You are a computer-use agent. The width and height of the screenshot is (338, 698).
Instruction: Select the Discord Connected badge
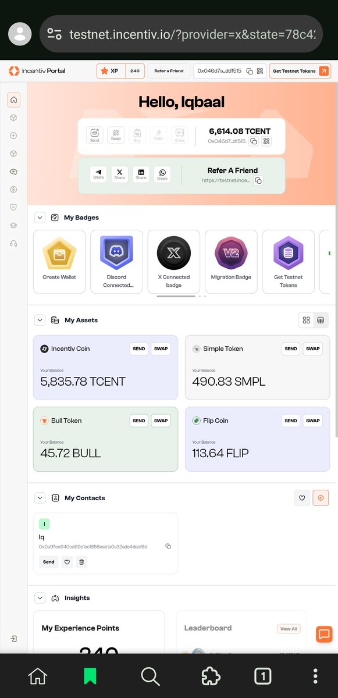click(x=116, y=261)
